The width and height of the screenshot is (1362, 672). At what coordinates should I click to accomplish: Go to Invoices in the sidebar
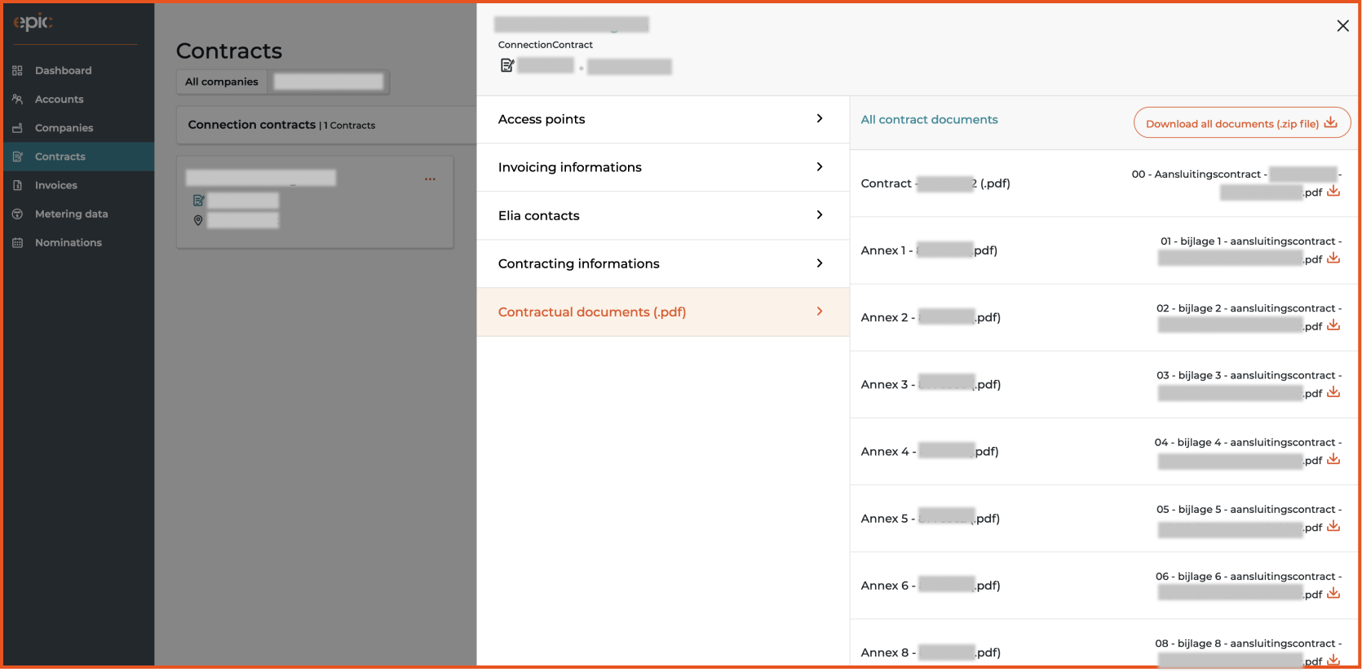click(x=55, y=186)
